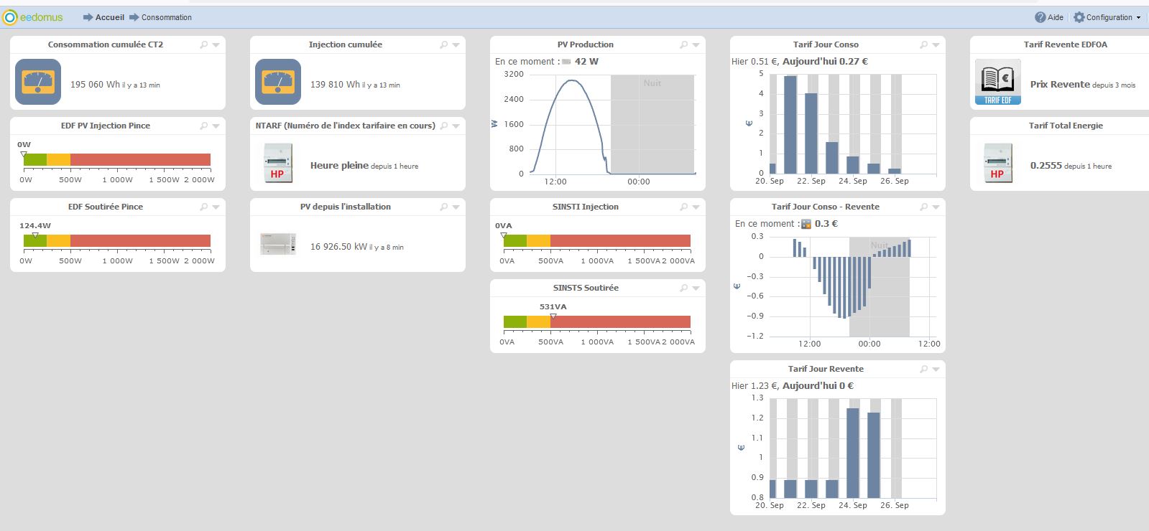Open the Accueil breadcrumb
The width and height of the screenshot is (1149, 531).
click(x=109, y=17)
